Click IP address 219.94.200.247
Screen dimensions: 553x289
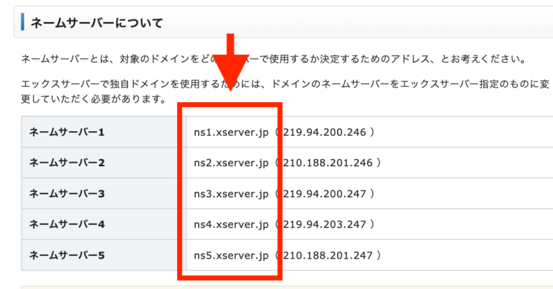324,194
